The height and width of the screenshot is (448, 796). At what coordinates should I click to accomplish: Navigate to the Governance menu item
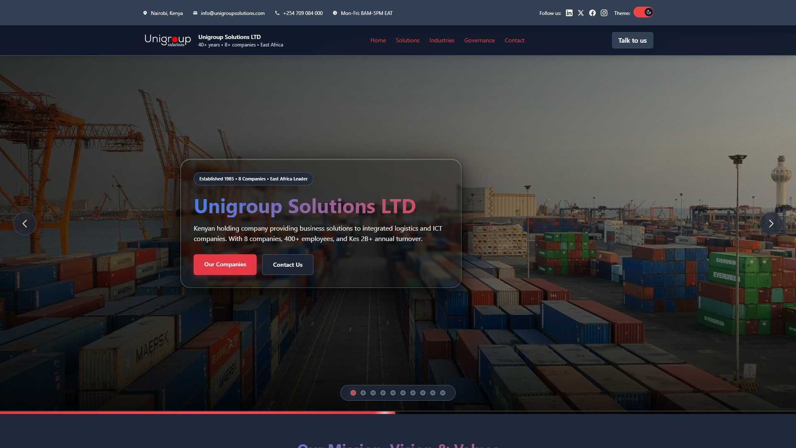479,40
